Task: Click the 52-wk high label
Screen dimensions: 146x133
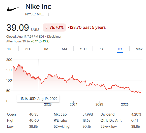Action: [63, 127]
